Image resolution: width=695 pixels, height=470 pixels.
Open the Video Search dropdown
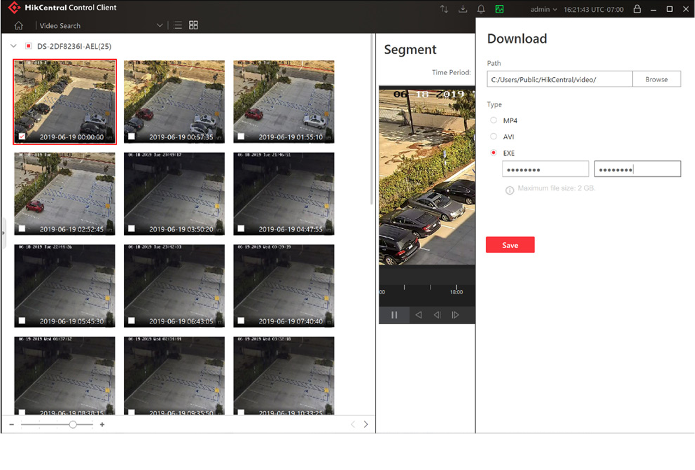pyautogui.click(x=159, y=26)
